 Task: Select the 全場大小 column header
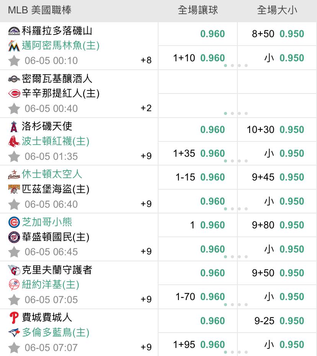click(277, 10)
